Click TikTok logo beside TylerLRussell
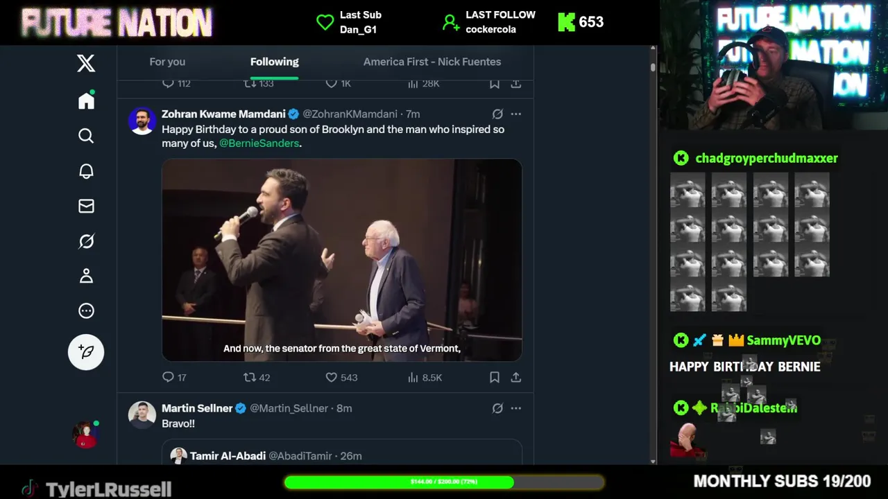Viewport: 888px width, 499px height. (29, 489)
